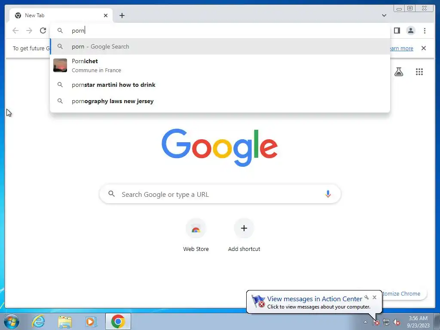The image size is (440, 330).
Task: Pick 'pornography laws new jersey' suggestion
Action: point(220,101)
